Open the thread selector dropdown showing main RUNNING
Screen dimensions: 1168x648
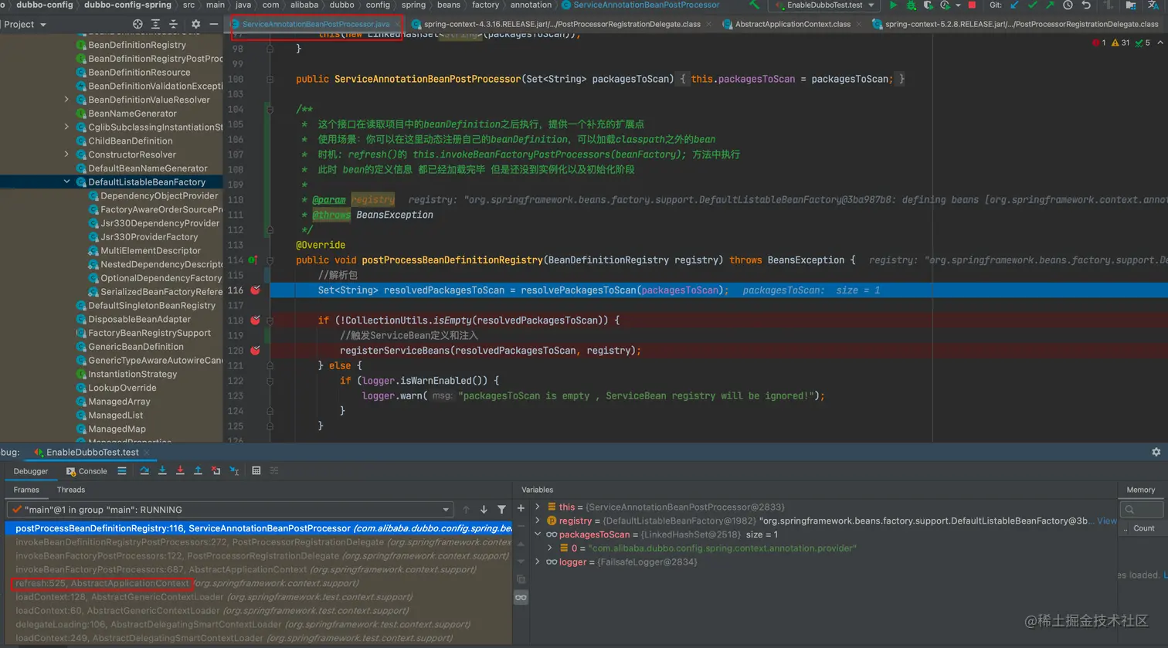[x=229, y=510]
